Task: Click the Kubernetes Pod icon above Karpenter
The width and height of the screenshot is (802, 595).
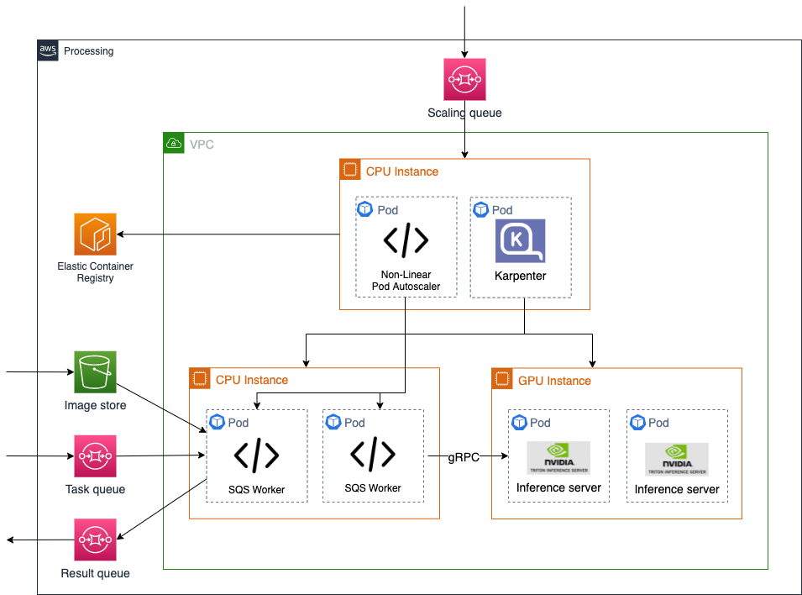Action: click(480, 209)
